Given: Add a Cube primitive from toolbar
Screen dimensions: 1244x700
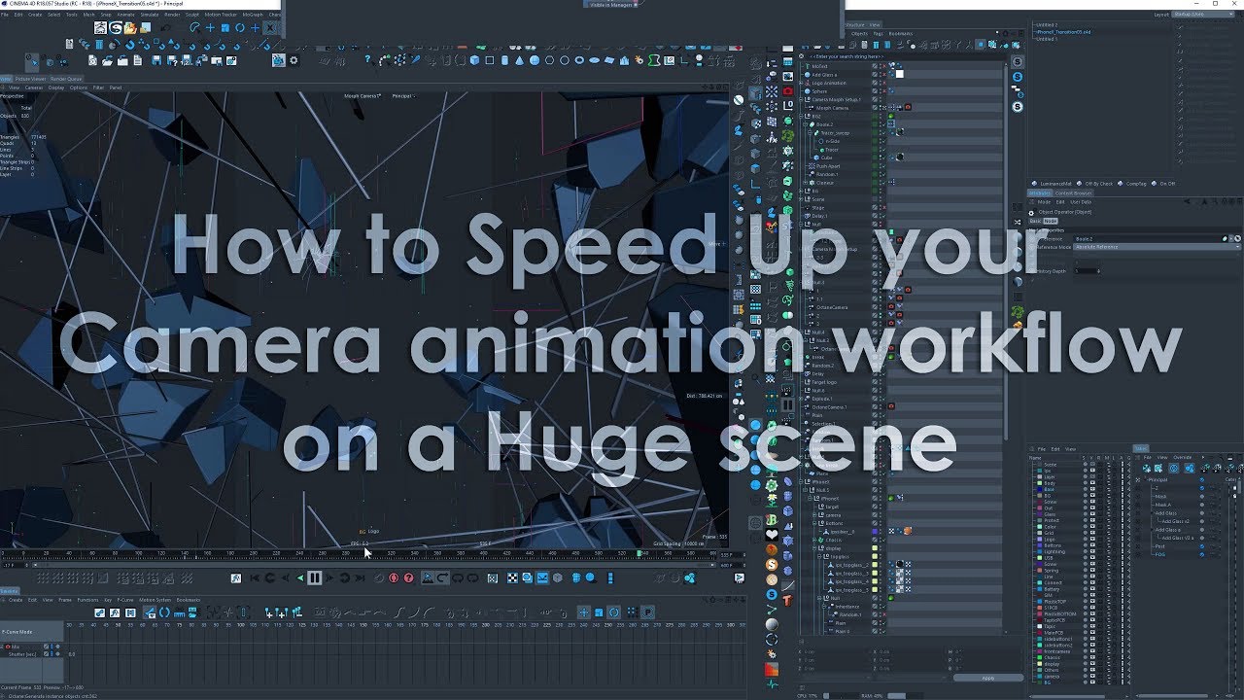Looking at the screenshot, I should 474,60.
